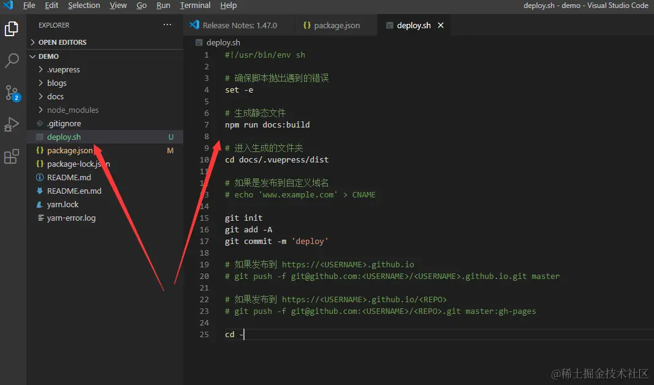Open the Run and Debug view
Viewport: 654px width, 385px height.
pos(11,124)
